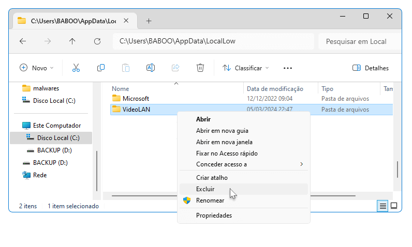Image resolution: width=412 pixels, height=247 pixels.
Task: Switch to large thumbnails view icon
Action: pyautogui.click(x=394, y=206)
